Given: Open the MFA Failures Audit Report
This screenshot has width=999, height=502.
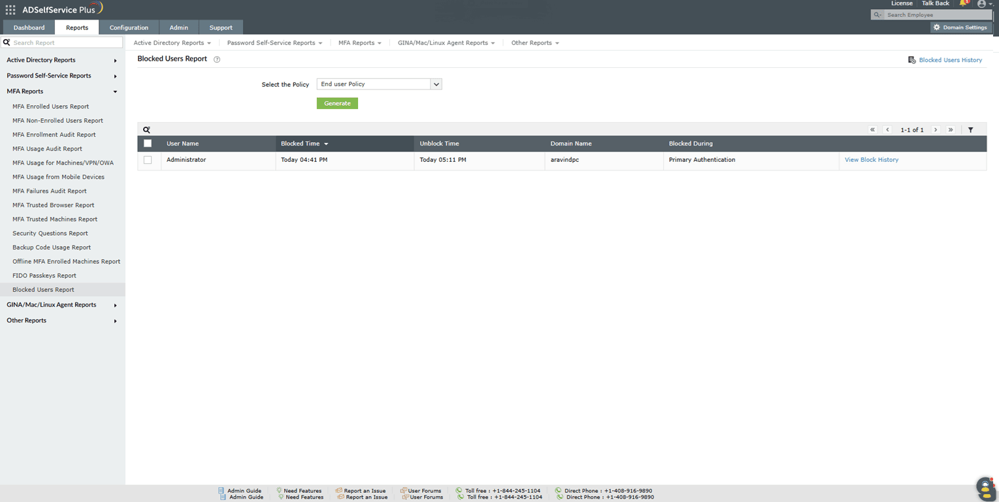Looking at the screenshot, I should click(x=50, y=191).
